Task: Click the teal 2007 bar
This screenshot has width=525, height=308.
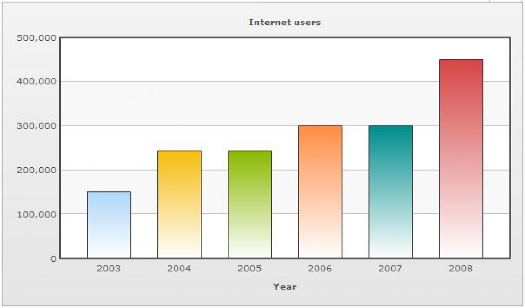Action: point(391,192)
